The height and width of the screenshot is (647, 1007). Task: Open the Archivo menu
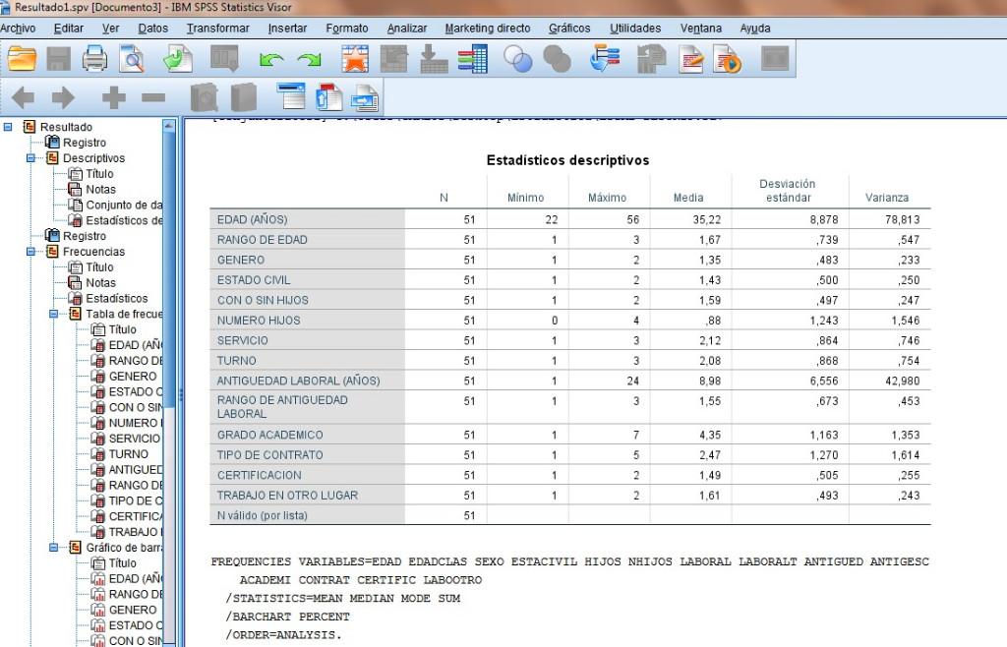[x=18, y=29]
